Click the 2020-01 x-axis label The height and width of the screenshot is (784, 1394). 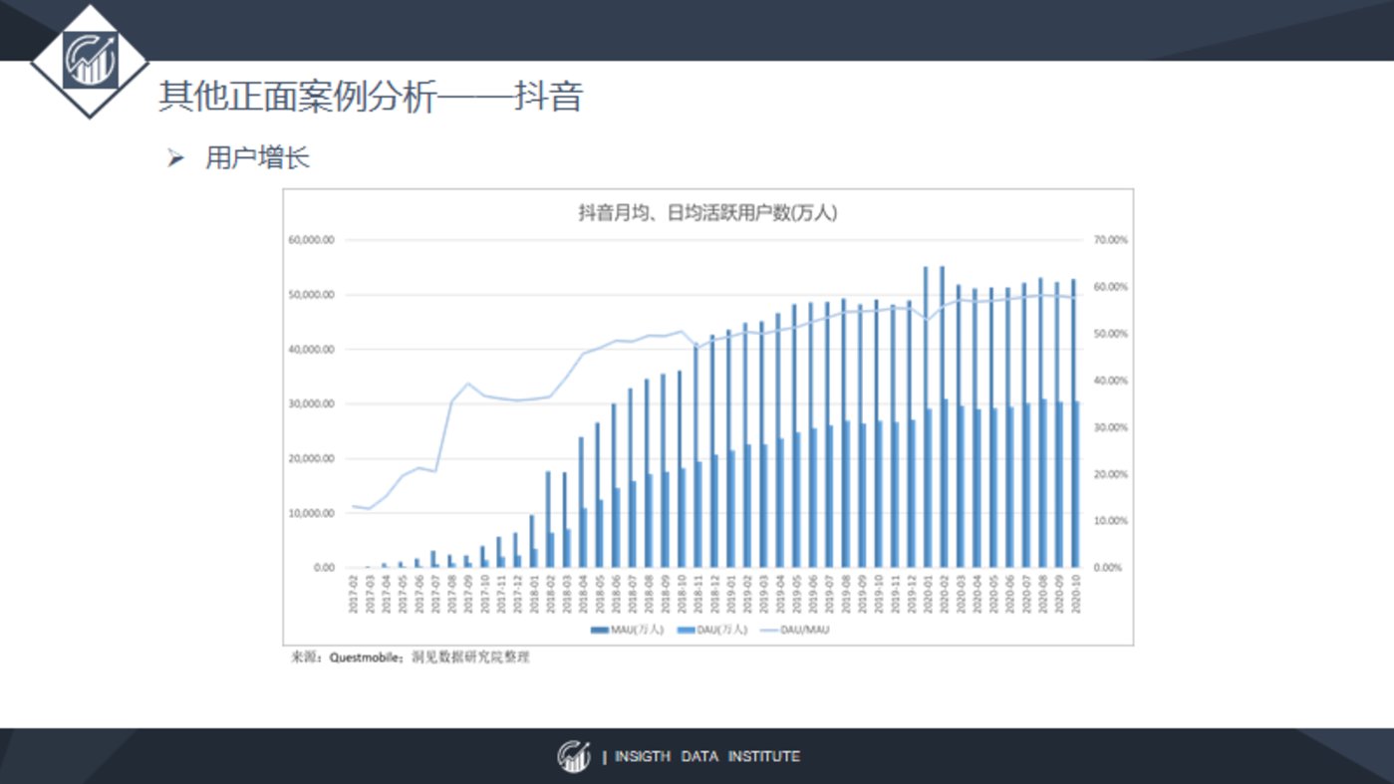click(x=927, y=594)
